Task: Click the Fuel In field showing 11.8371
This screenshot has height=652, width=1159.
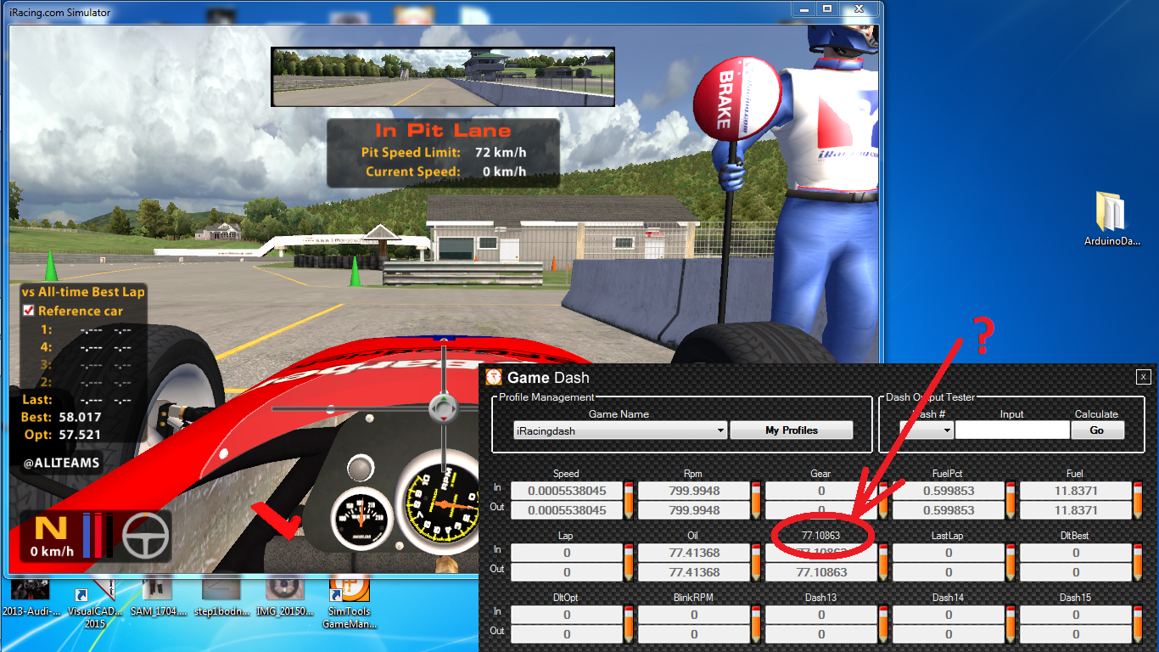Action: point(1076,491)
